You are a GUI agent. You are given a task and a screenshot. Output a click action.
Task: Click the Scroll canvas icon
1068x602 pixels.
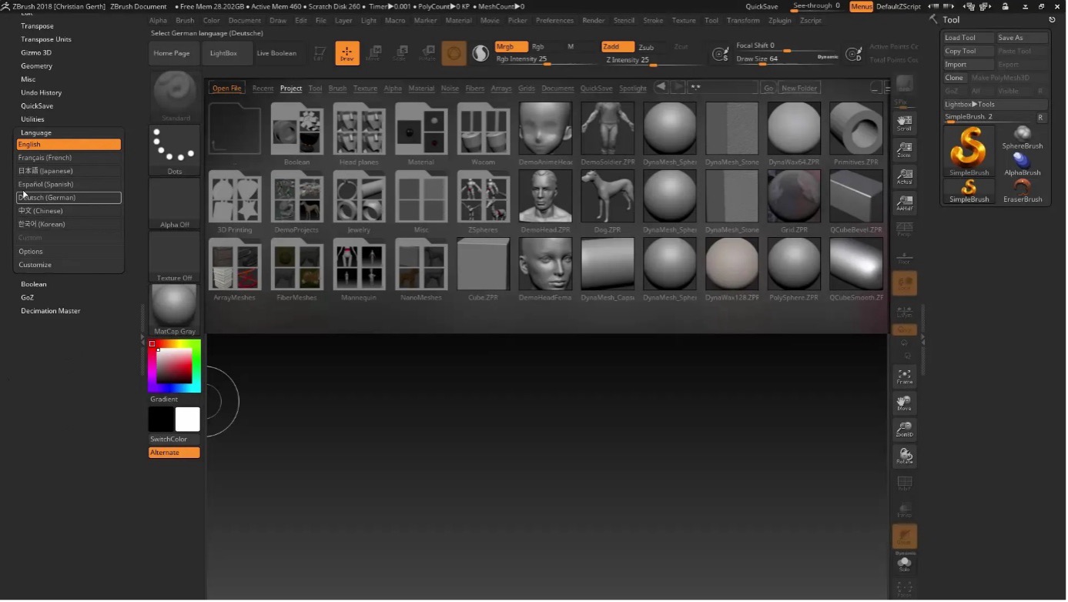905,123
